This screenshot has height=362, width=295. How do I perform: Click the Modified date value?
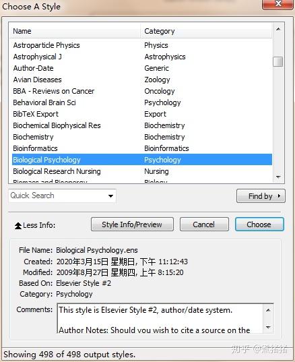click(x=120, y=272)
